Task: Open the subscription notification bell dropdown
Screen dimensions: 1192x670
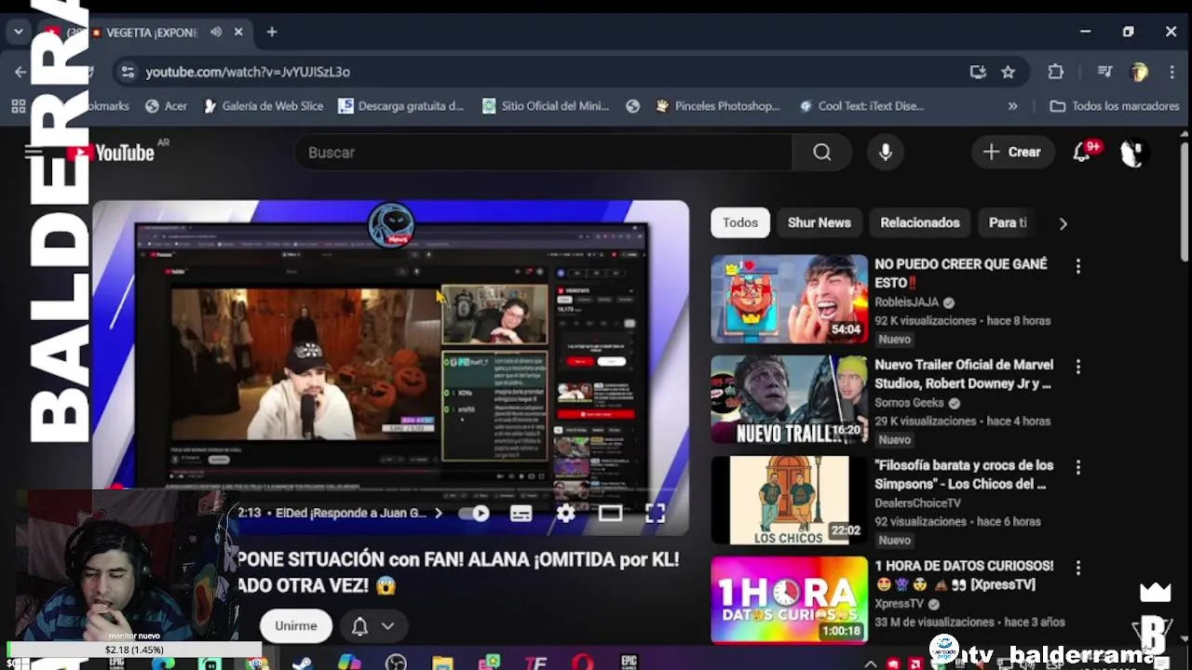Action: 372,626
